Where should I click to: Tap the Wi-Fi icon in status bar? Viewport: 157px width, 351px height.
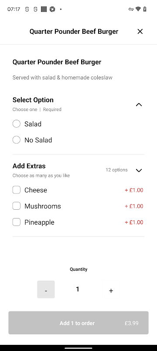[138, 9]
